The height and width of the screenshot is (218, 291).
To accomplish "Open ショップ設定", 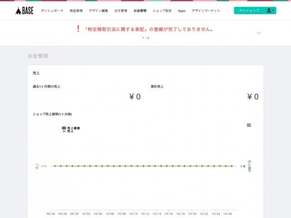I will (x=162, y=11).
